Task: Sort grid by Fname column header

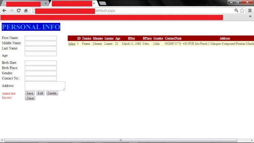Action: click(86, 38)
